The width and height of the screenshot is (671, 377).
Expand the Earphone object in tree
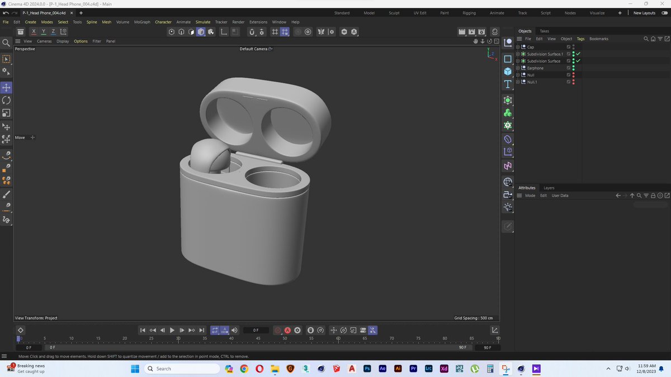(518, 68)
